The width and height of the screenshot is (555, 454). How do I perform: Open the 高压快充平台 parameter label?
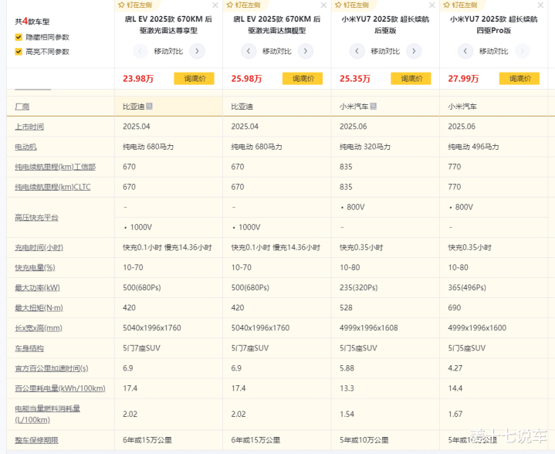coord(36,218)
